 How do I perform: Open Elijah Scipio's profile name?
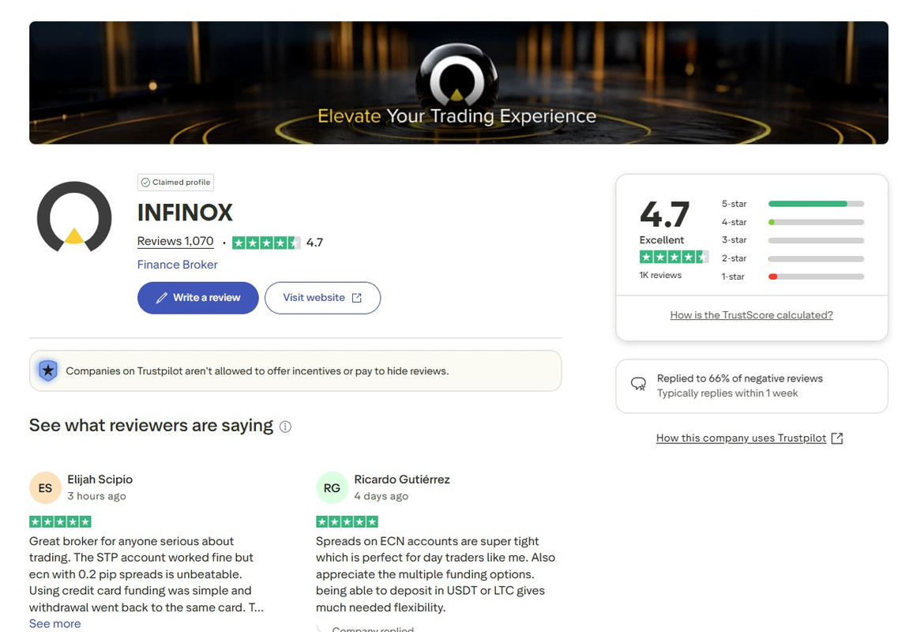(100, 480)
